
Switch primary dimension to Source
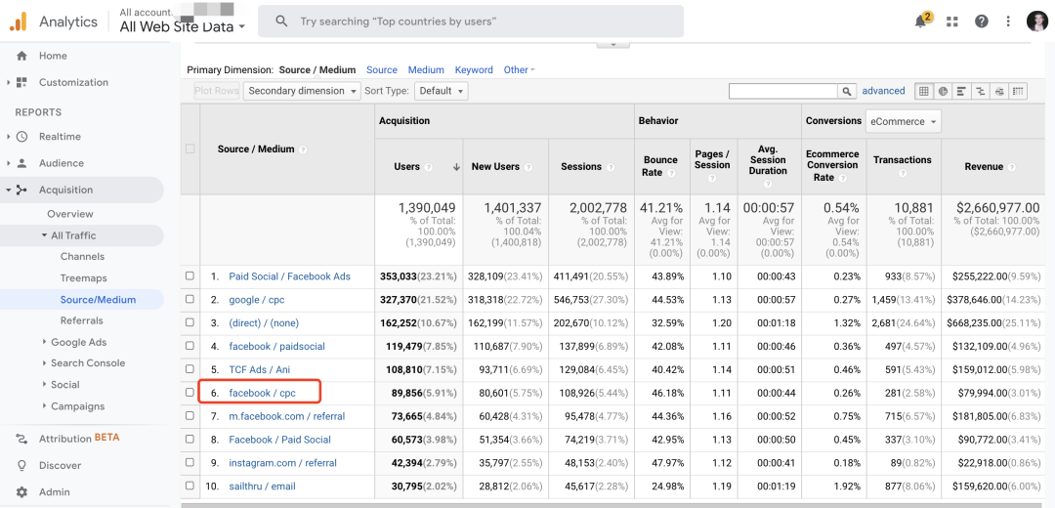click(382, 70)
